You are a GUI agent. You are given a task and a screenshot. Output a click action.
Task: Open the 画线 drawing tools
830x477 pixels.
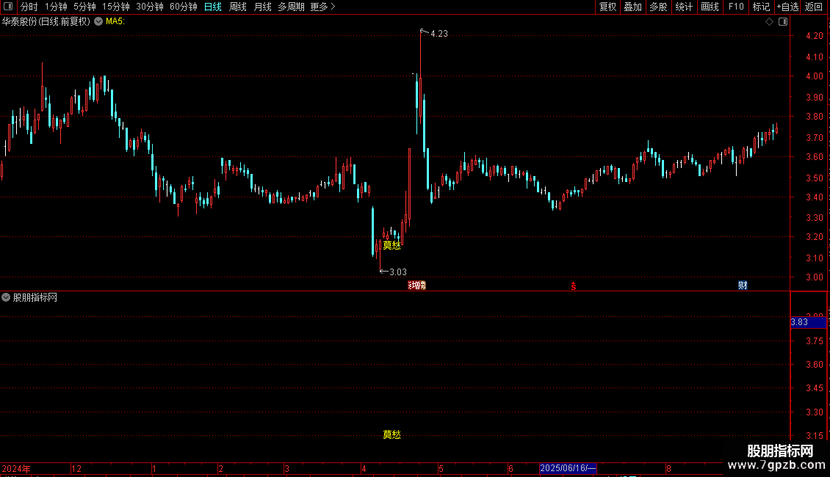(710, 7)
